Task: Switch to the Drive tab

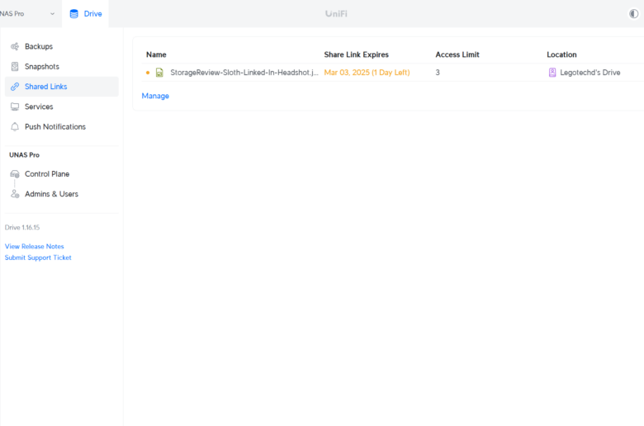Action: tap(85, 14)
